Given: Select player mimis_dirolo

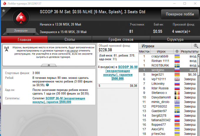Looking at the screenshot, I should (168, 102).
